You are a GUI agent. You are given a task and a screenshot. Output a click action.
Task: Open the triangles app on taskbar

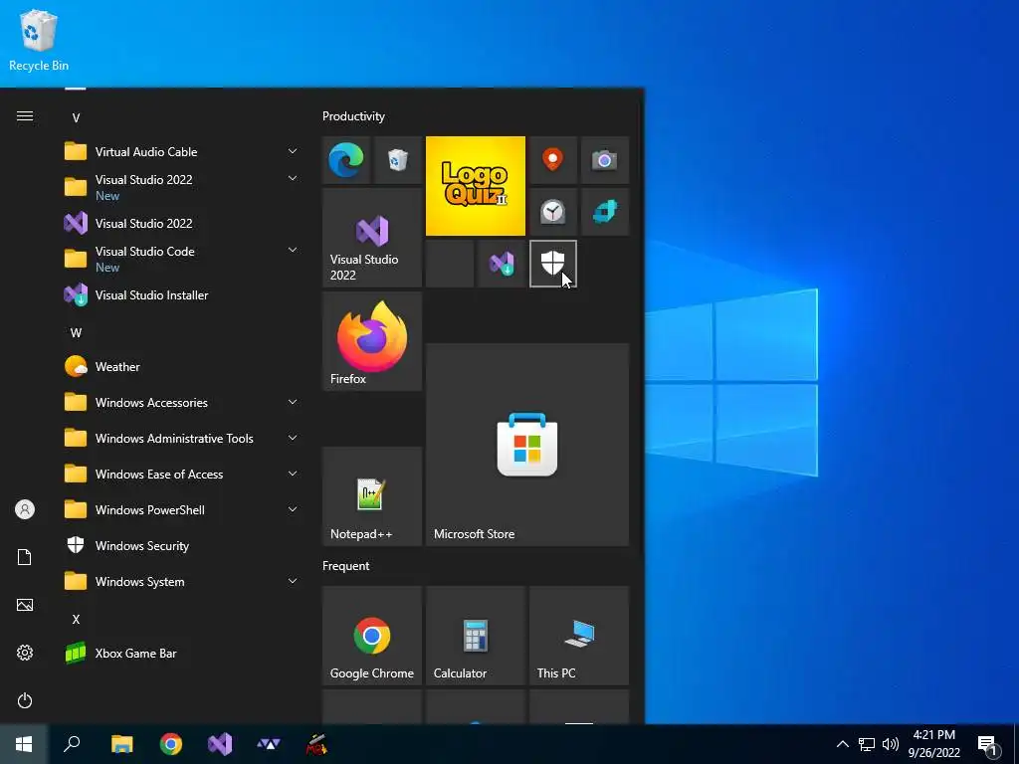click(x=269, y=744)
